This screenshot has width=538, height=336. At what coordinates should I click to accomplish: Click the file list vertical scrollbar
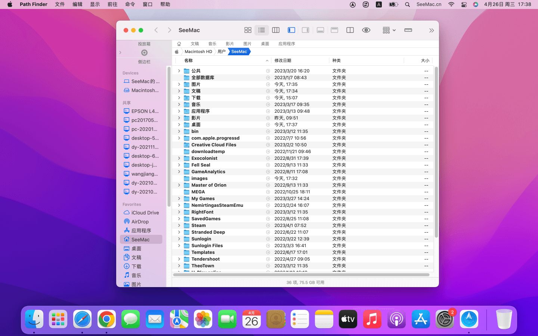[x=436, y=152]
